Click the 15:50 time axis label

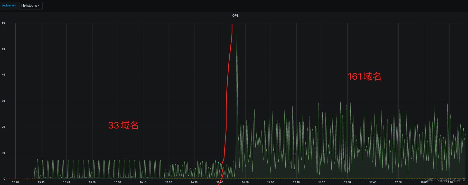pos(92,182)
